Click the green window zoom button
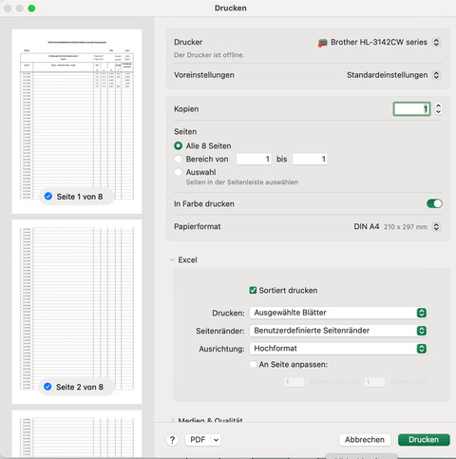This screenshot has width=456, height=459. (x=31, y=9)
